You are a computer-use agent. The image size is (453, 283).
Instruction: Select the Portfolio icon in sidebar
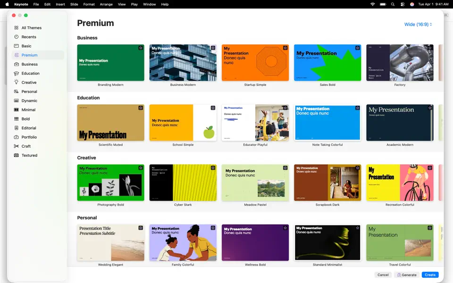click(17, 137)
